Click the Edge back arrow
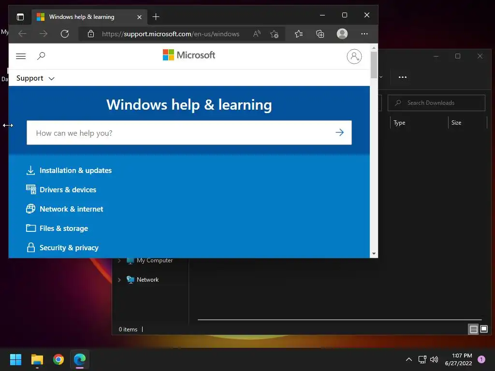The height and width of the screenshot is (371, 495). [22, 34]
